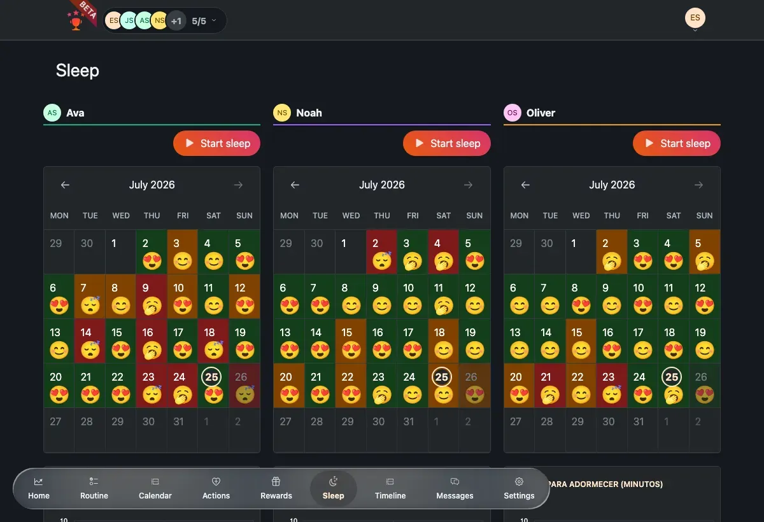
Task: Select July 31 in Noah's calendar
Action: coord(413,430)
